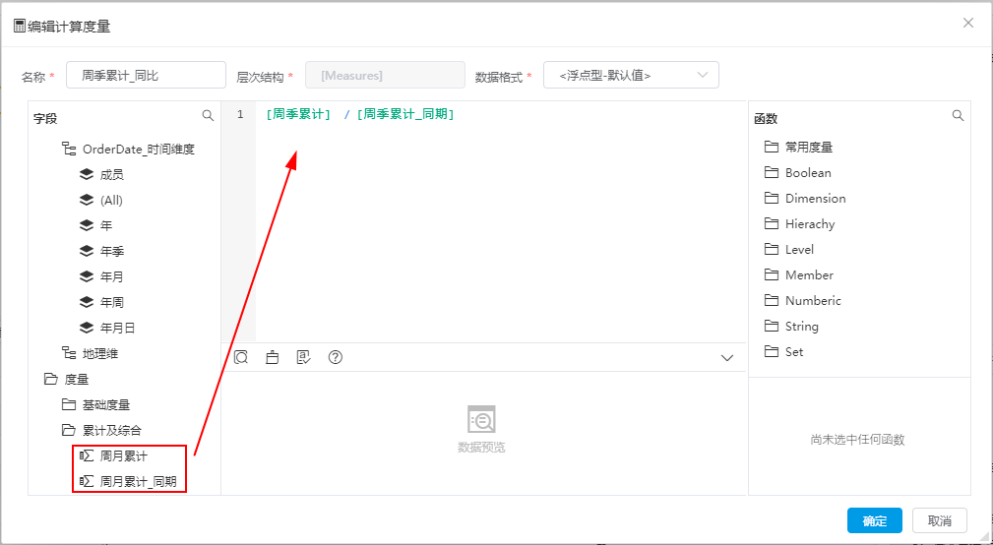Click the hierarchy icon beside 地理维
993x545 pixels.
68,354
